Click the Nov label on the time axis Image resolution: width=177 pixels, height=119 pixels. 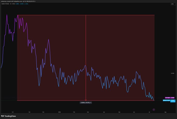29,112
